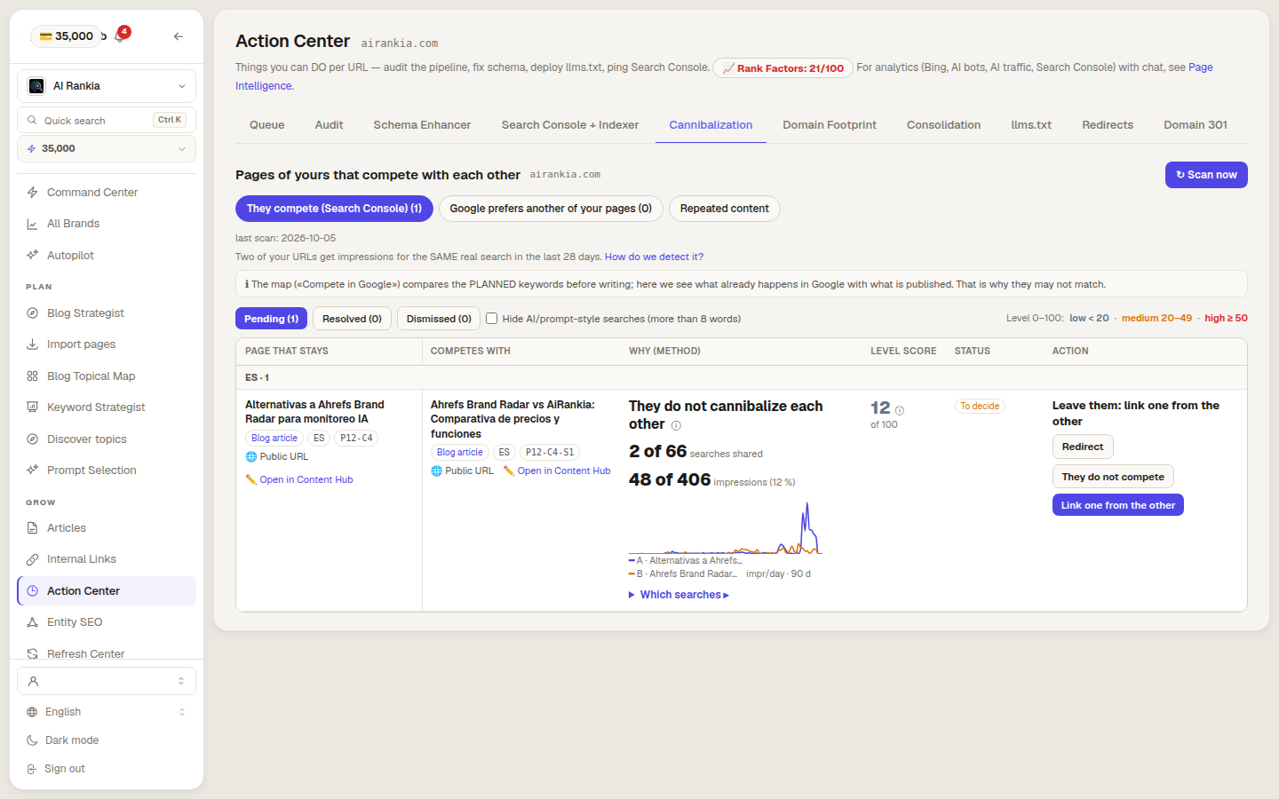Viewport: 1279px width, 799px height.
Task: Click the Articles document icon
Action: [32, 528]
